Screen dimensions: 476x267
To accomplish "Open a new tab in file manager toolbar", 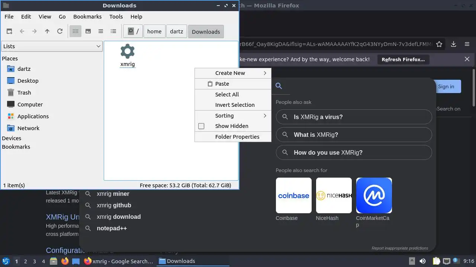I will tap(9, 32).
